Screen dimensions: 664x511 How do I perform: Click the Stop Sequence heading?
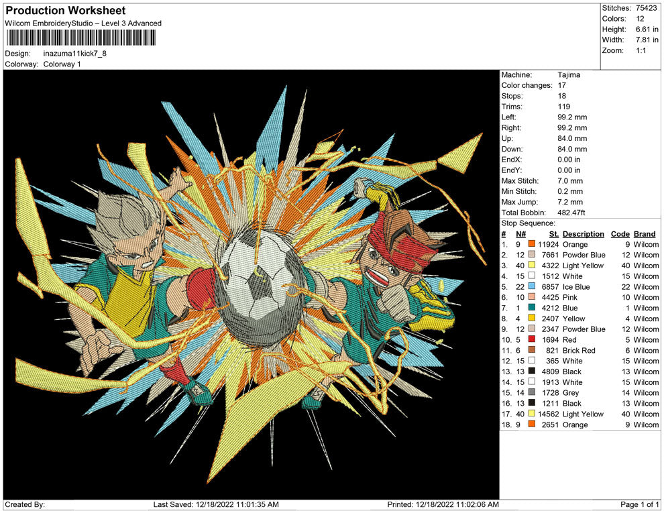click(x=528, y=223)
